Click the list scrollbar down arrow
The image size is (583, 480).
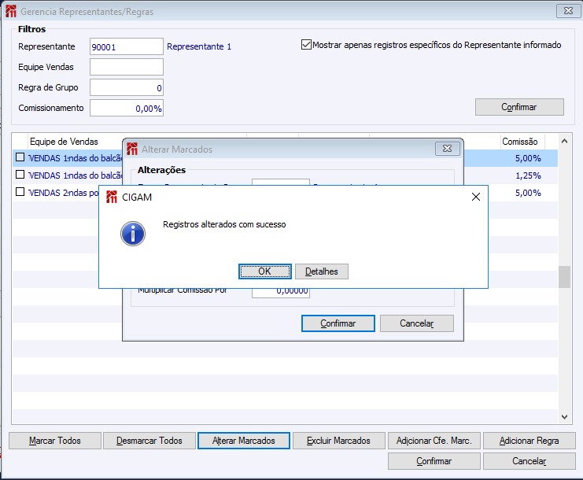click(x=564, y=417)
